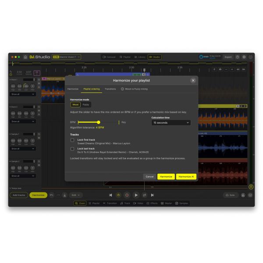This screenshot has height=263, width=263.
Task: Click the purple tempo box near timeline start
Action: pos(37,73)
